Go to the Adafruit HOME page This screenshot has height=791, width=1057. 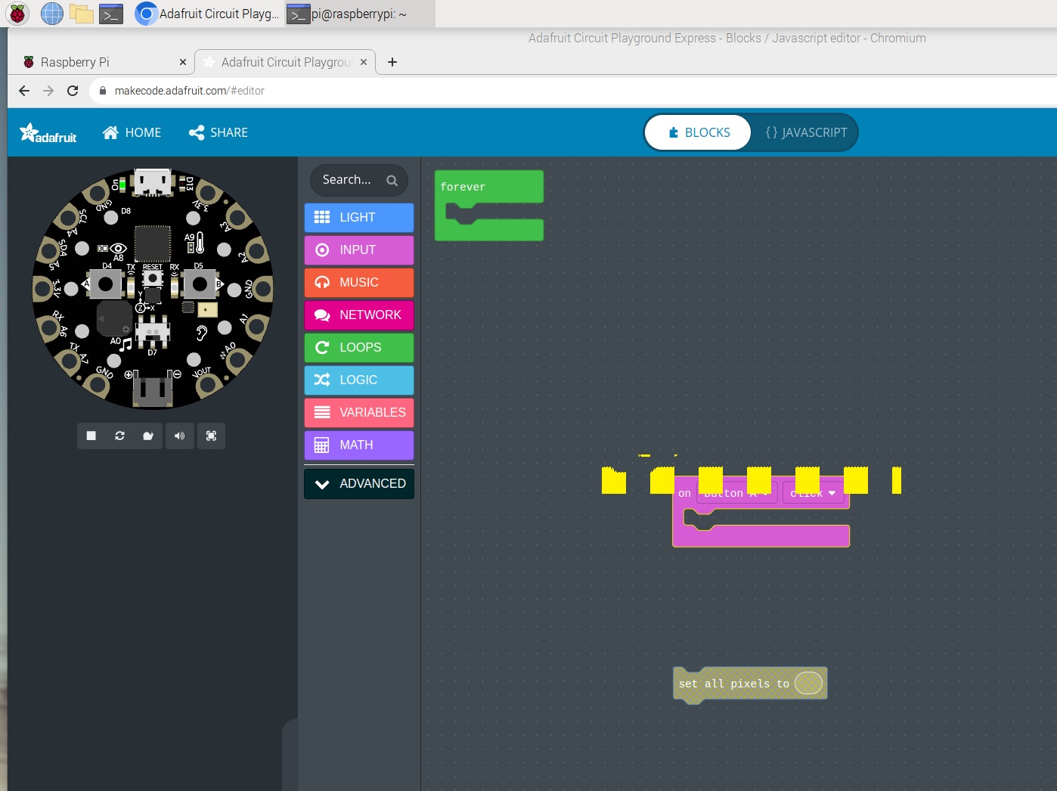click(x=132, y=132)
